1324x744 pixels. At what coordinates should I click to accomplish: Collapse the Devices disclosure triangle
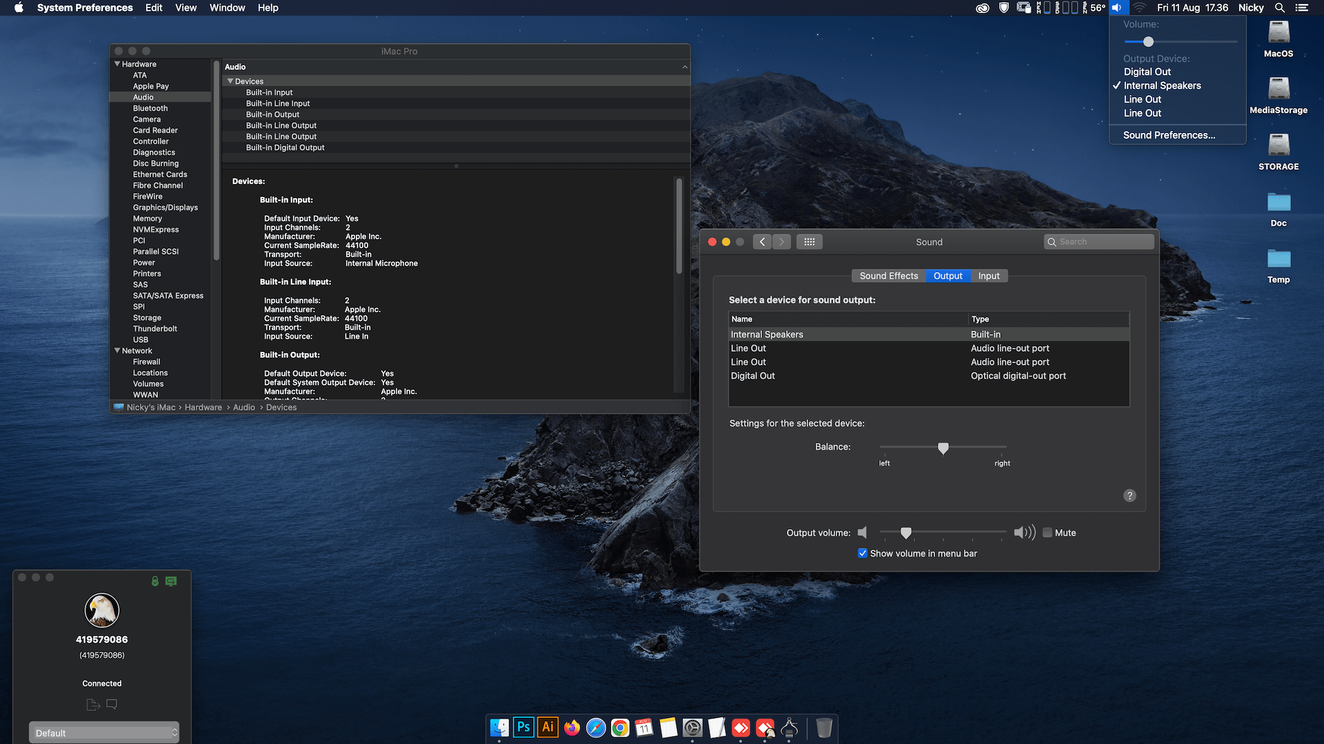[230, 81]
